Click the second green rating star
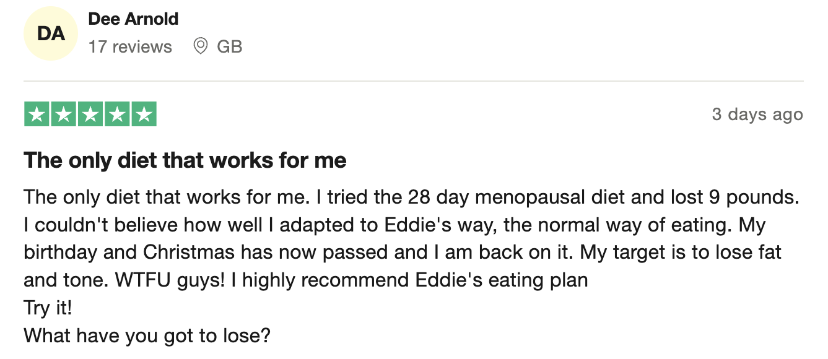Screen dimensions: 828x359 [x=64, y=115]
